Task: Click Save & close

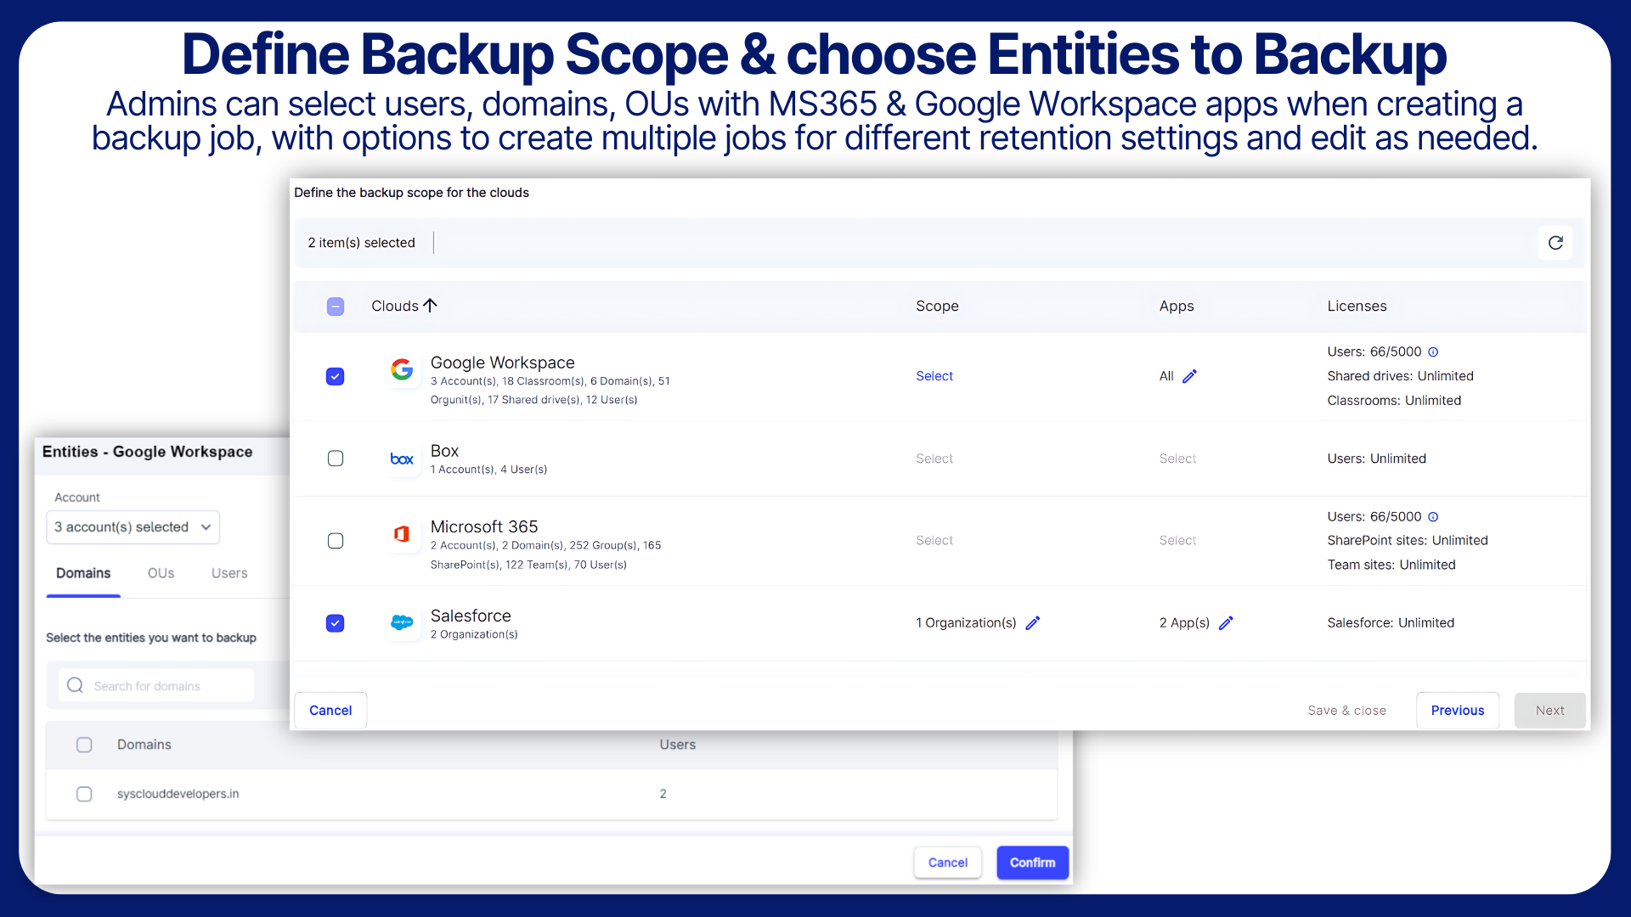Action: [1346, 710]
